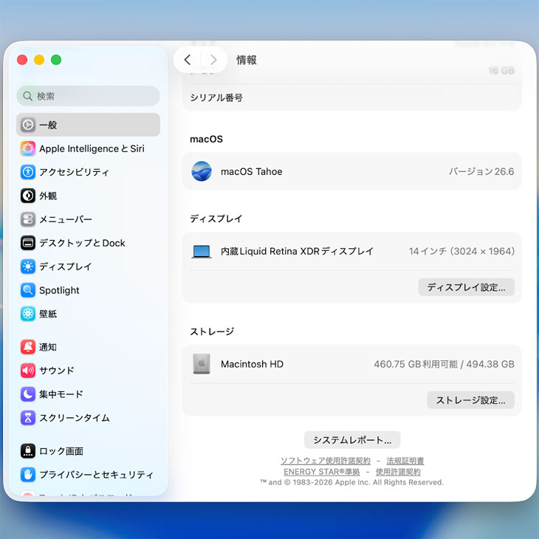Viewport: 539px width, 539px height.
Task: Click the 460.75 GB 利用可能 / 494.38 GB value
Action: point(444,364)
